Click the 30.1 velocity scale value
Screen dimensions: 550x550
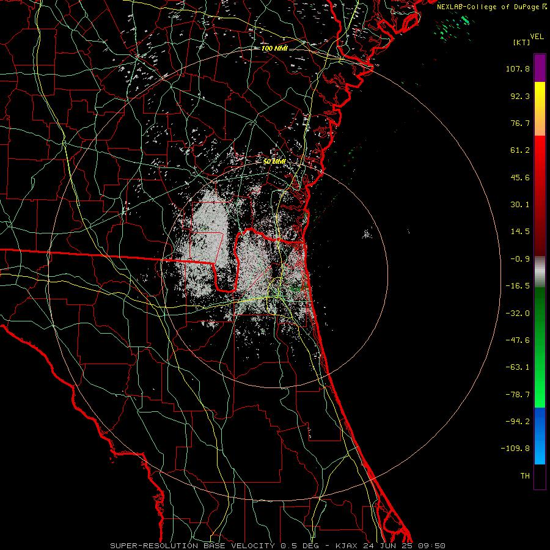point(520,205)
